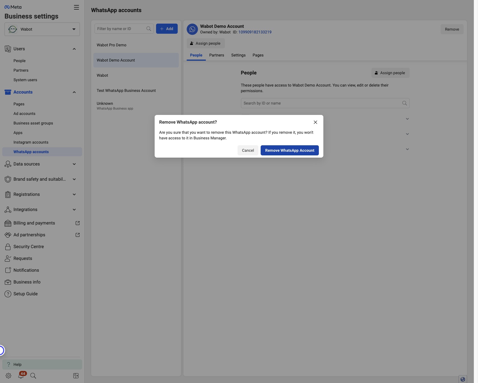Click the Setup Guide question icon
The width and height of the screenshot is (478, 383).
8,294
